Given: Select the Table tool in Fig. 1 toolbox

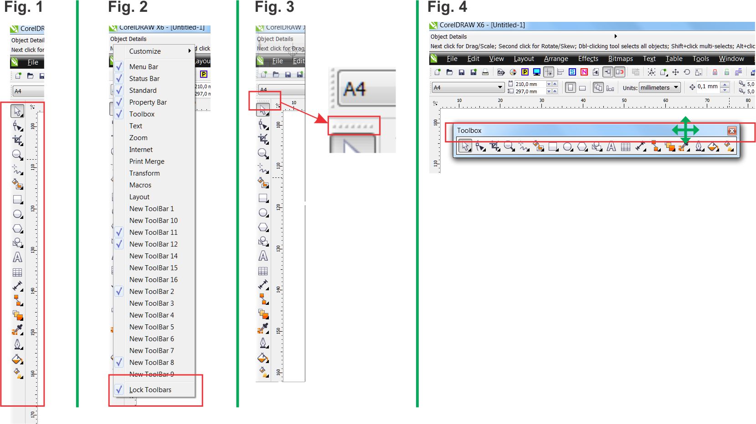Looking at the screenshot, I should (17, 273).
